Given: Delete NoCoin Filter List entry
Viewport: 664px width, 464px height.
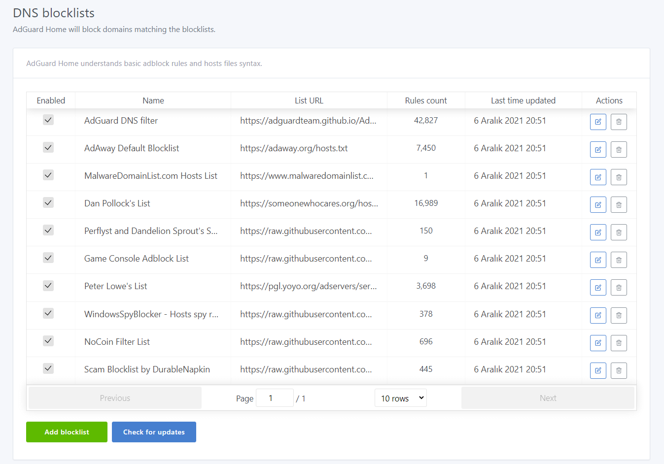Looking at the screenshot, I should click(619, 343).
